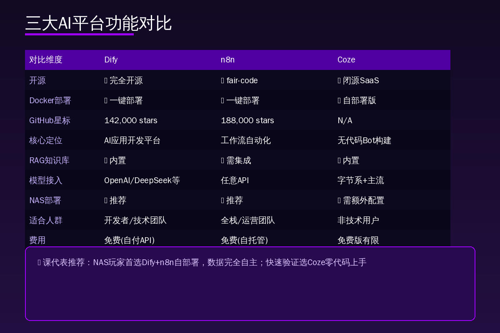Image resolution: width=500 pixels, height=333 pixels.
Task: Click the NAS部署 row label
Action: 45,200
